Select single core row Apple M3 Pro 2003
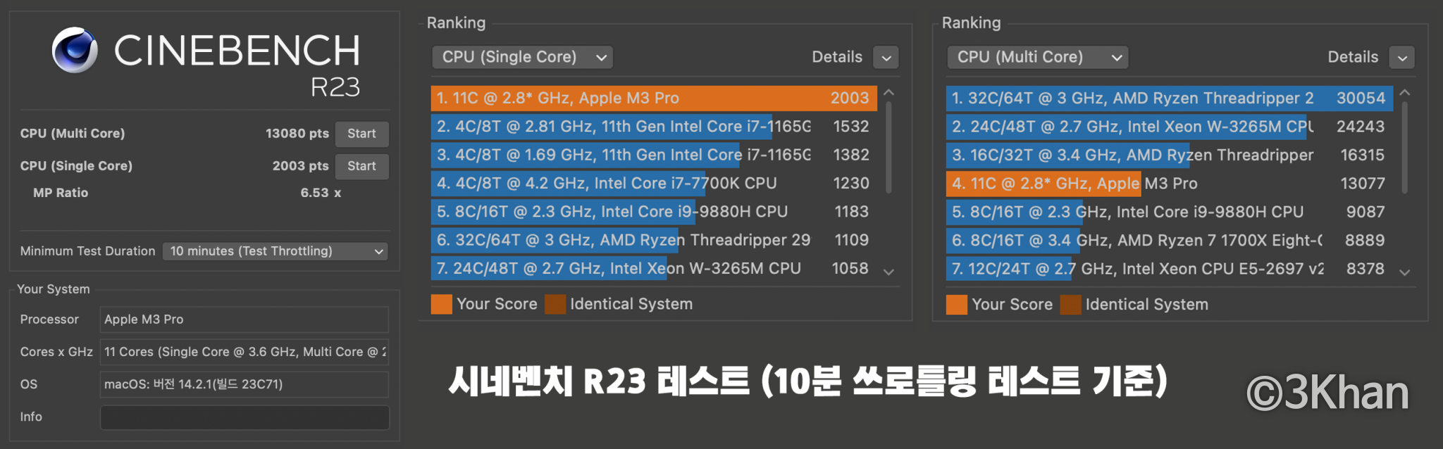The height and width of the screenshot is (449, 1443). [x=654, y=99]
